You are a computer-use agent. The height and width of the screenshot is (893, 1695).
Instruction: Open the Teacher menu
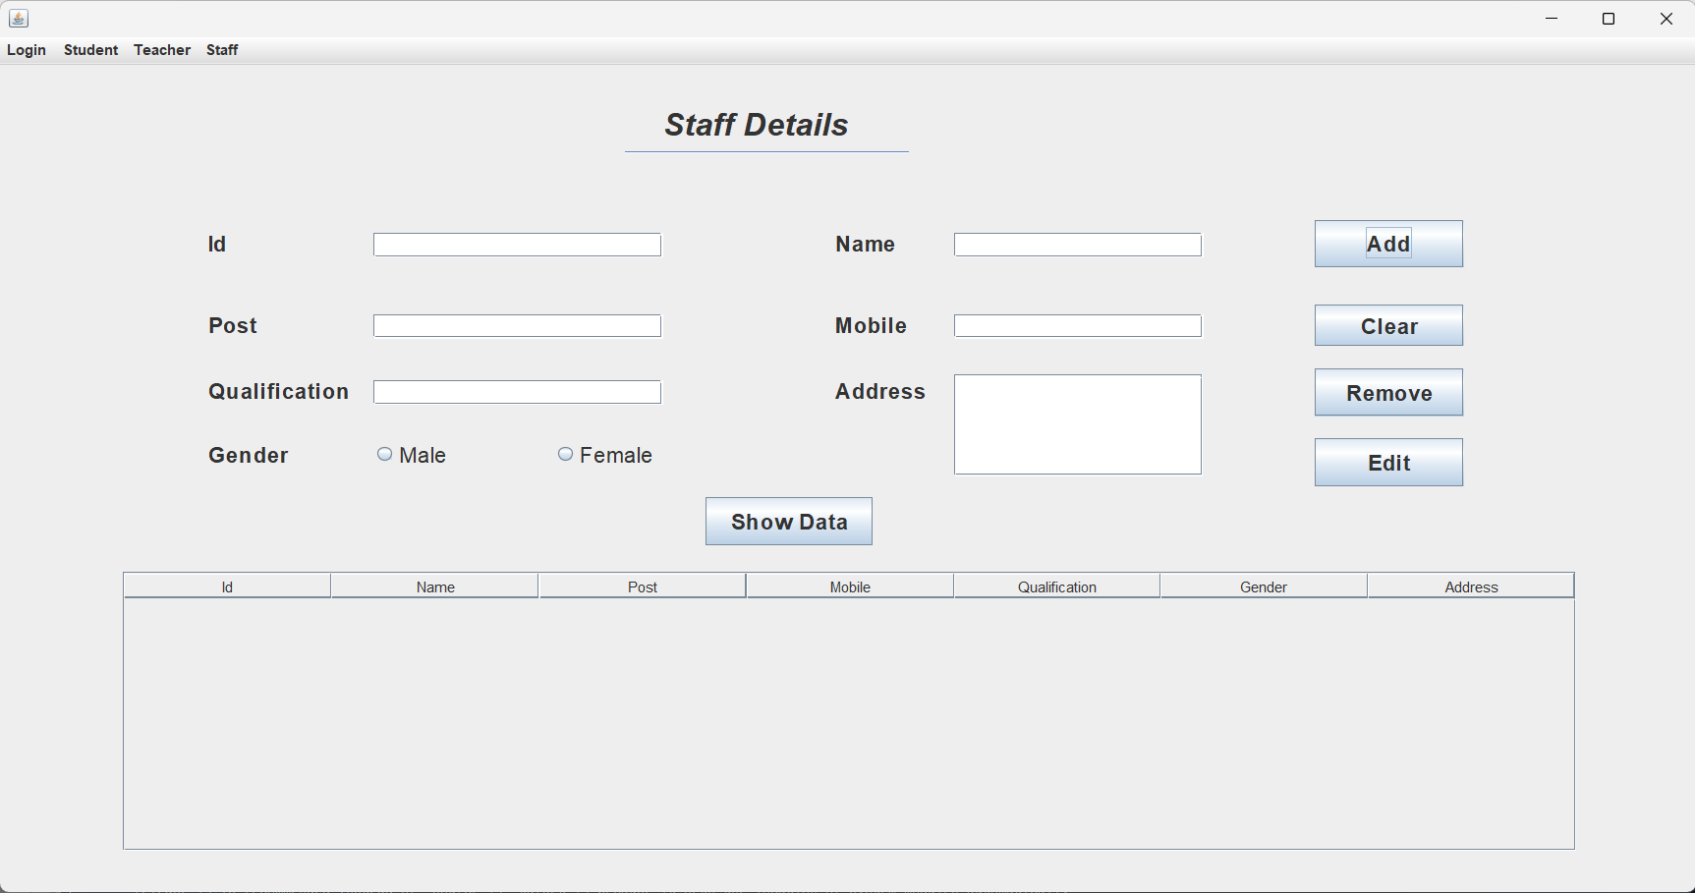162,50
